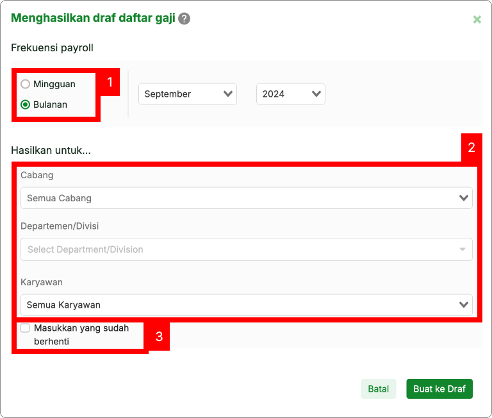Open the Semua Cabang dropdown field
The height and width of the screenshot is (418, 492).
click(246, 198)
